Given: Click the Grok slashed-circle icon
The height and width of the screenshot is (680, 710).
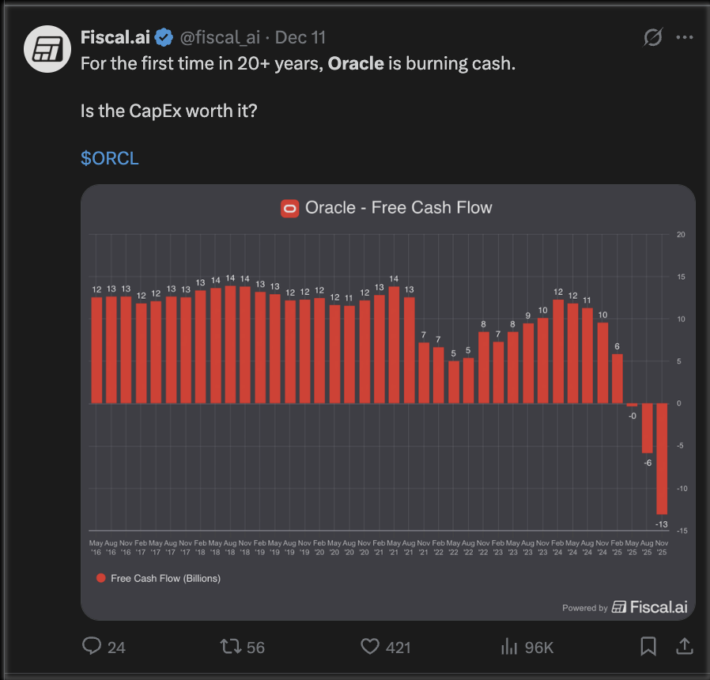Looking at the screenshot, I should (x=653, y=37).
